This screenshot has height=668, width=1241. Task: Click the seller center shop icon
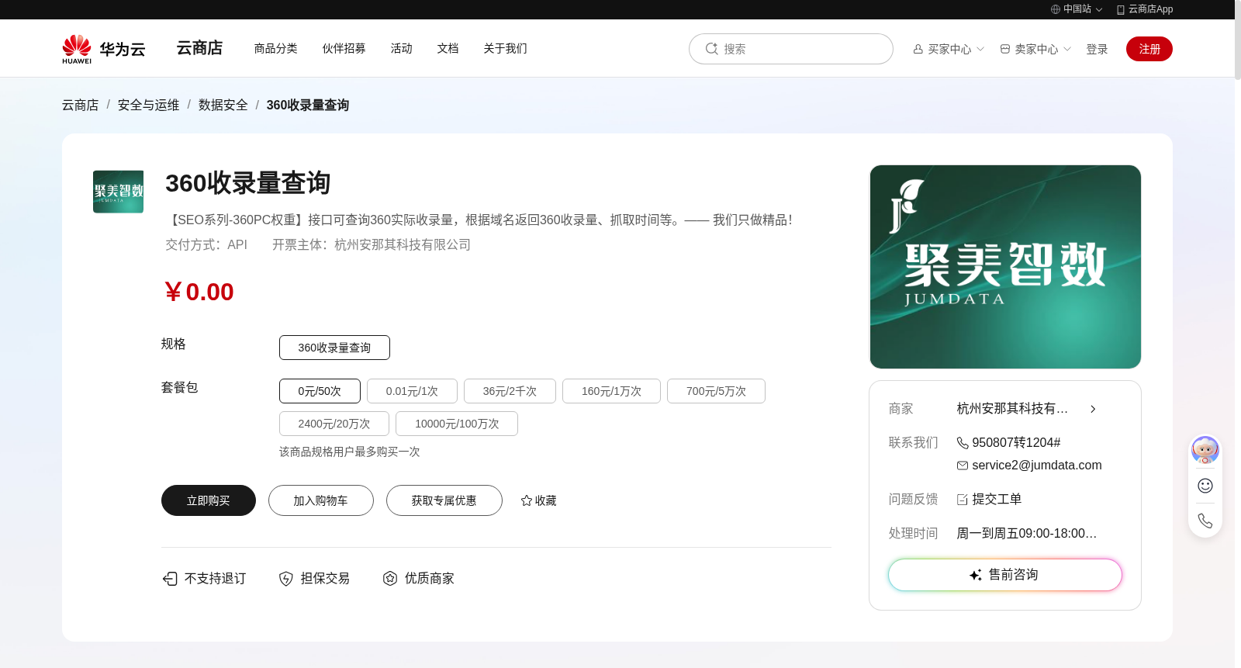(1005, 49)
